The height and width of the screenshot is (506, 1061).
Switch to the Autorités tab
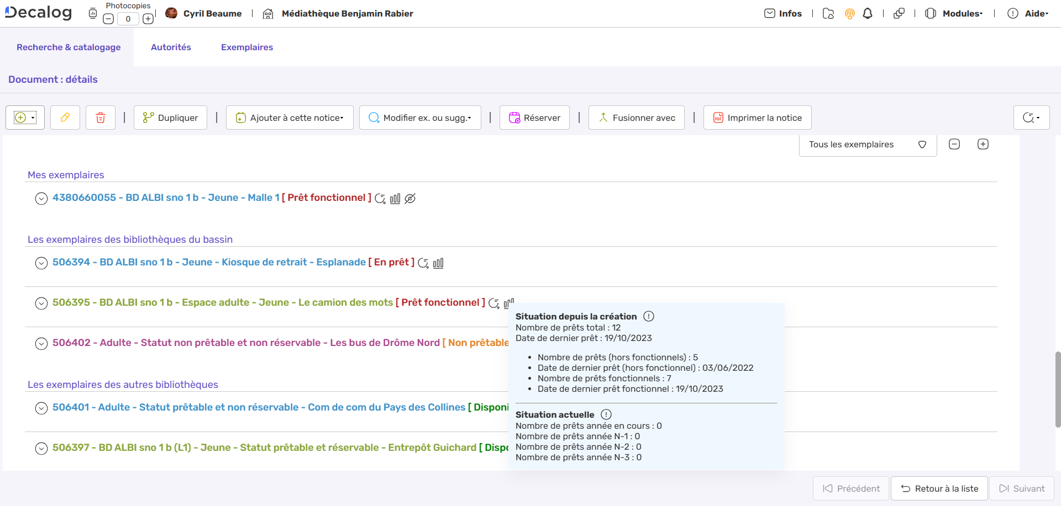pyautogui.click(x=171, y=47)
